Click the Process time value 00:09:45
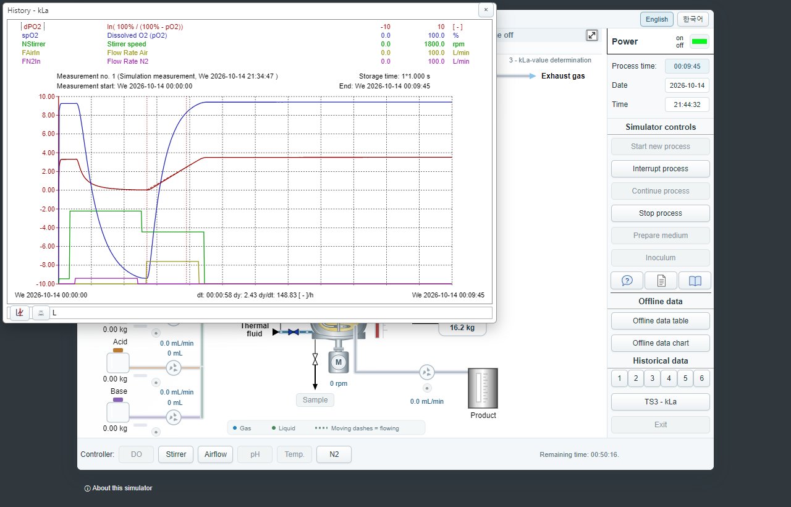 click(687, 66)
